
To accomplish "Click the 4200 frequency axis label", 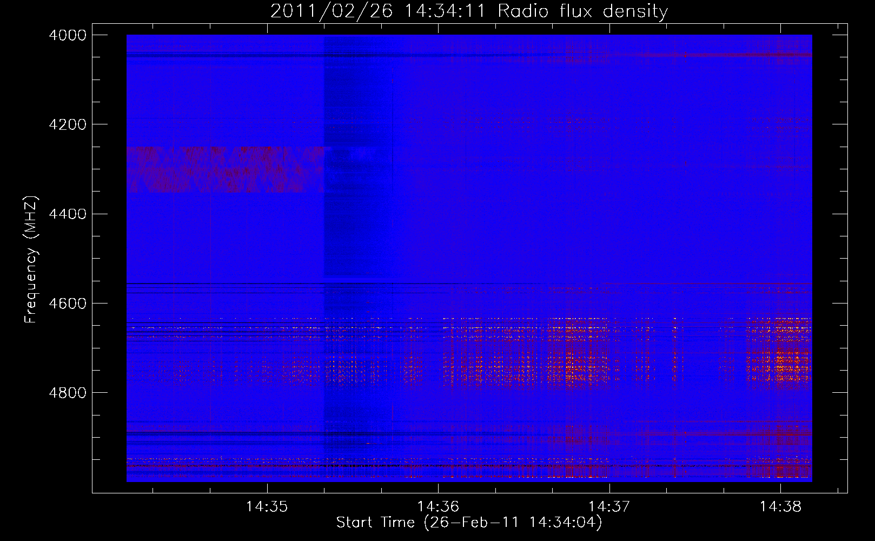I will (x=68, y=124).
